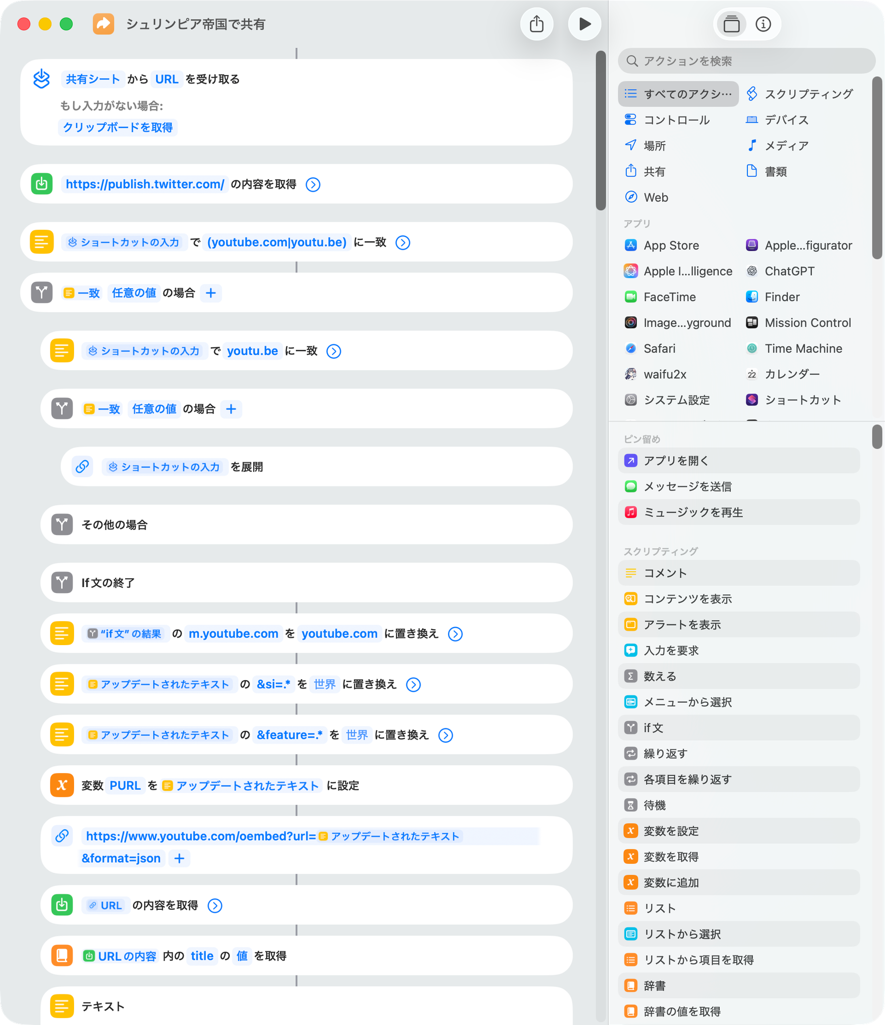Open Apple Intelligence app actions
Viewport: 885px width, 1025px height.
pyautogui.click(x=678, y=271)
